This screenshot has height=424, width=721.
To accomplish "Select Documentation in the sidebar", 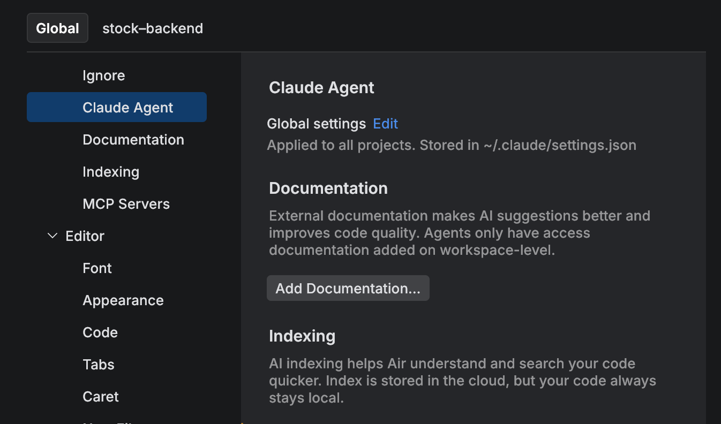I will (x=133, y=140).
